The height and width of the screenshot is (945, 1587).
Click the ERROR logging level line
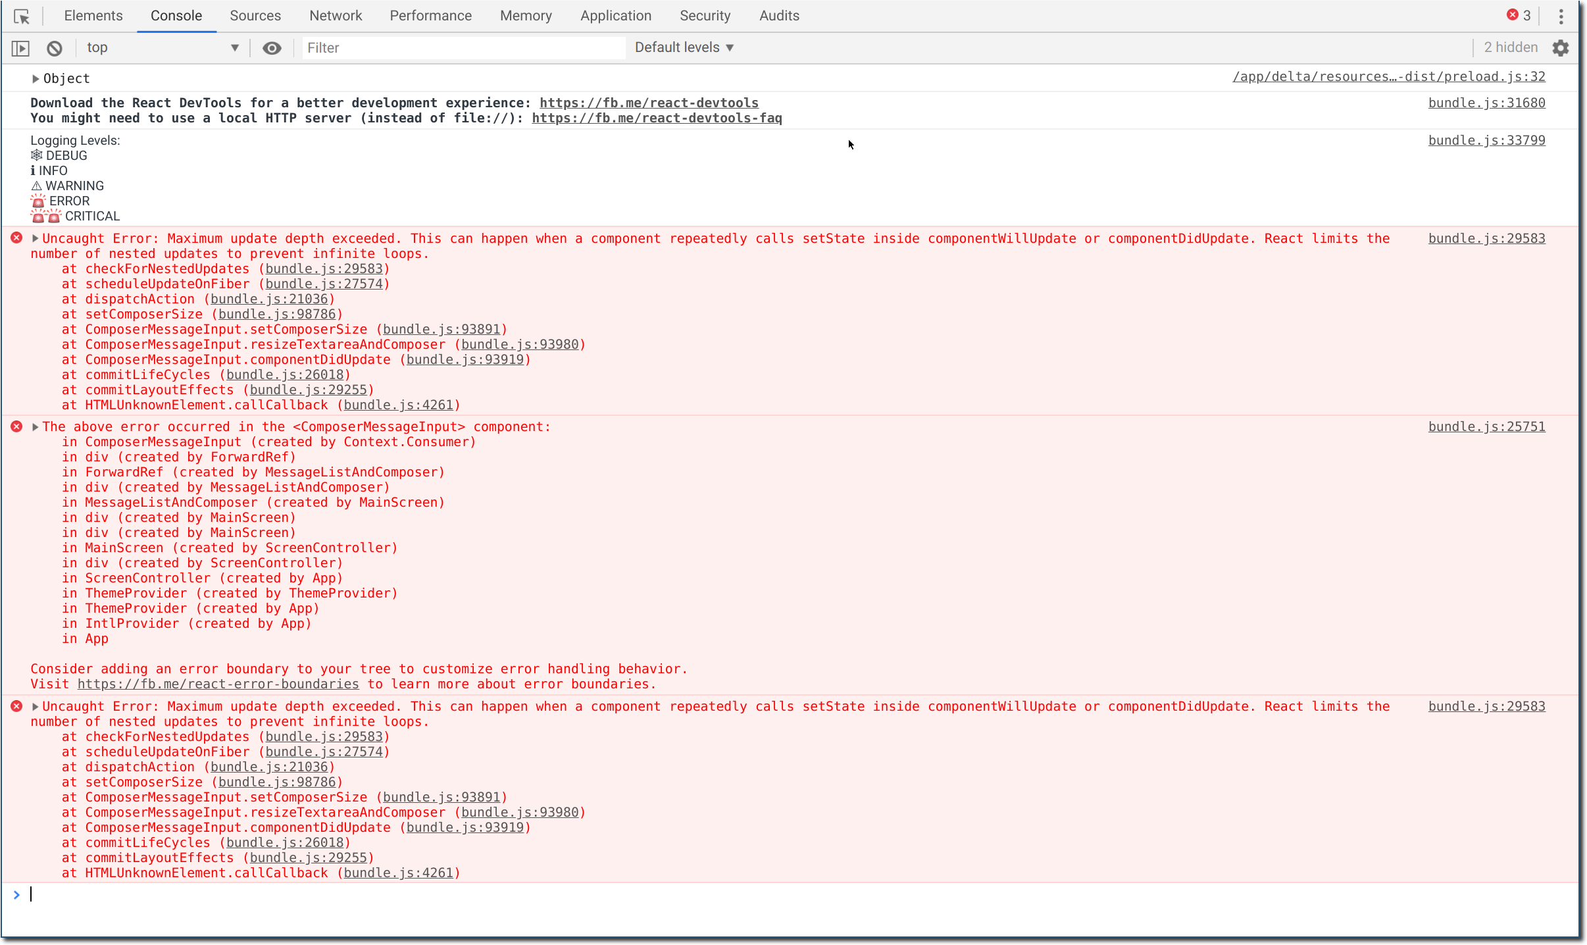[61, 201]
